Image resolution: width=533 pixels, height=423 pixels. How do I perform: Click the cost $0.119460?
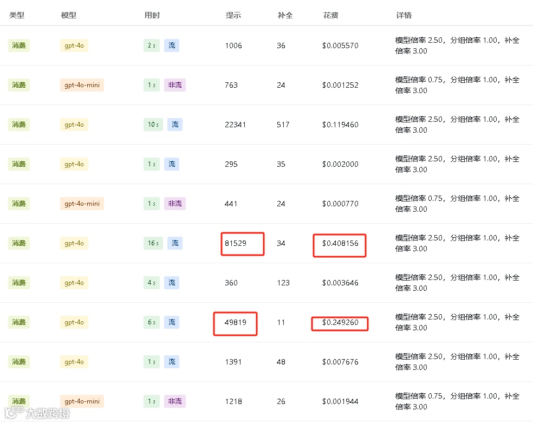(x=340, y=125)
